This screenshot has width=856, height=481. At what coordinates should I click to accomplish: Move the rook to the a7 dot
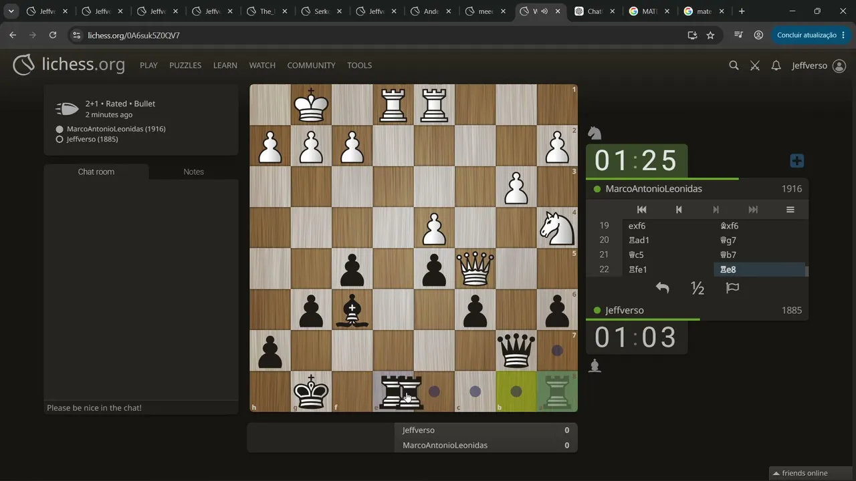pyautogui.click(x=557, y=351)
